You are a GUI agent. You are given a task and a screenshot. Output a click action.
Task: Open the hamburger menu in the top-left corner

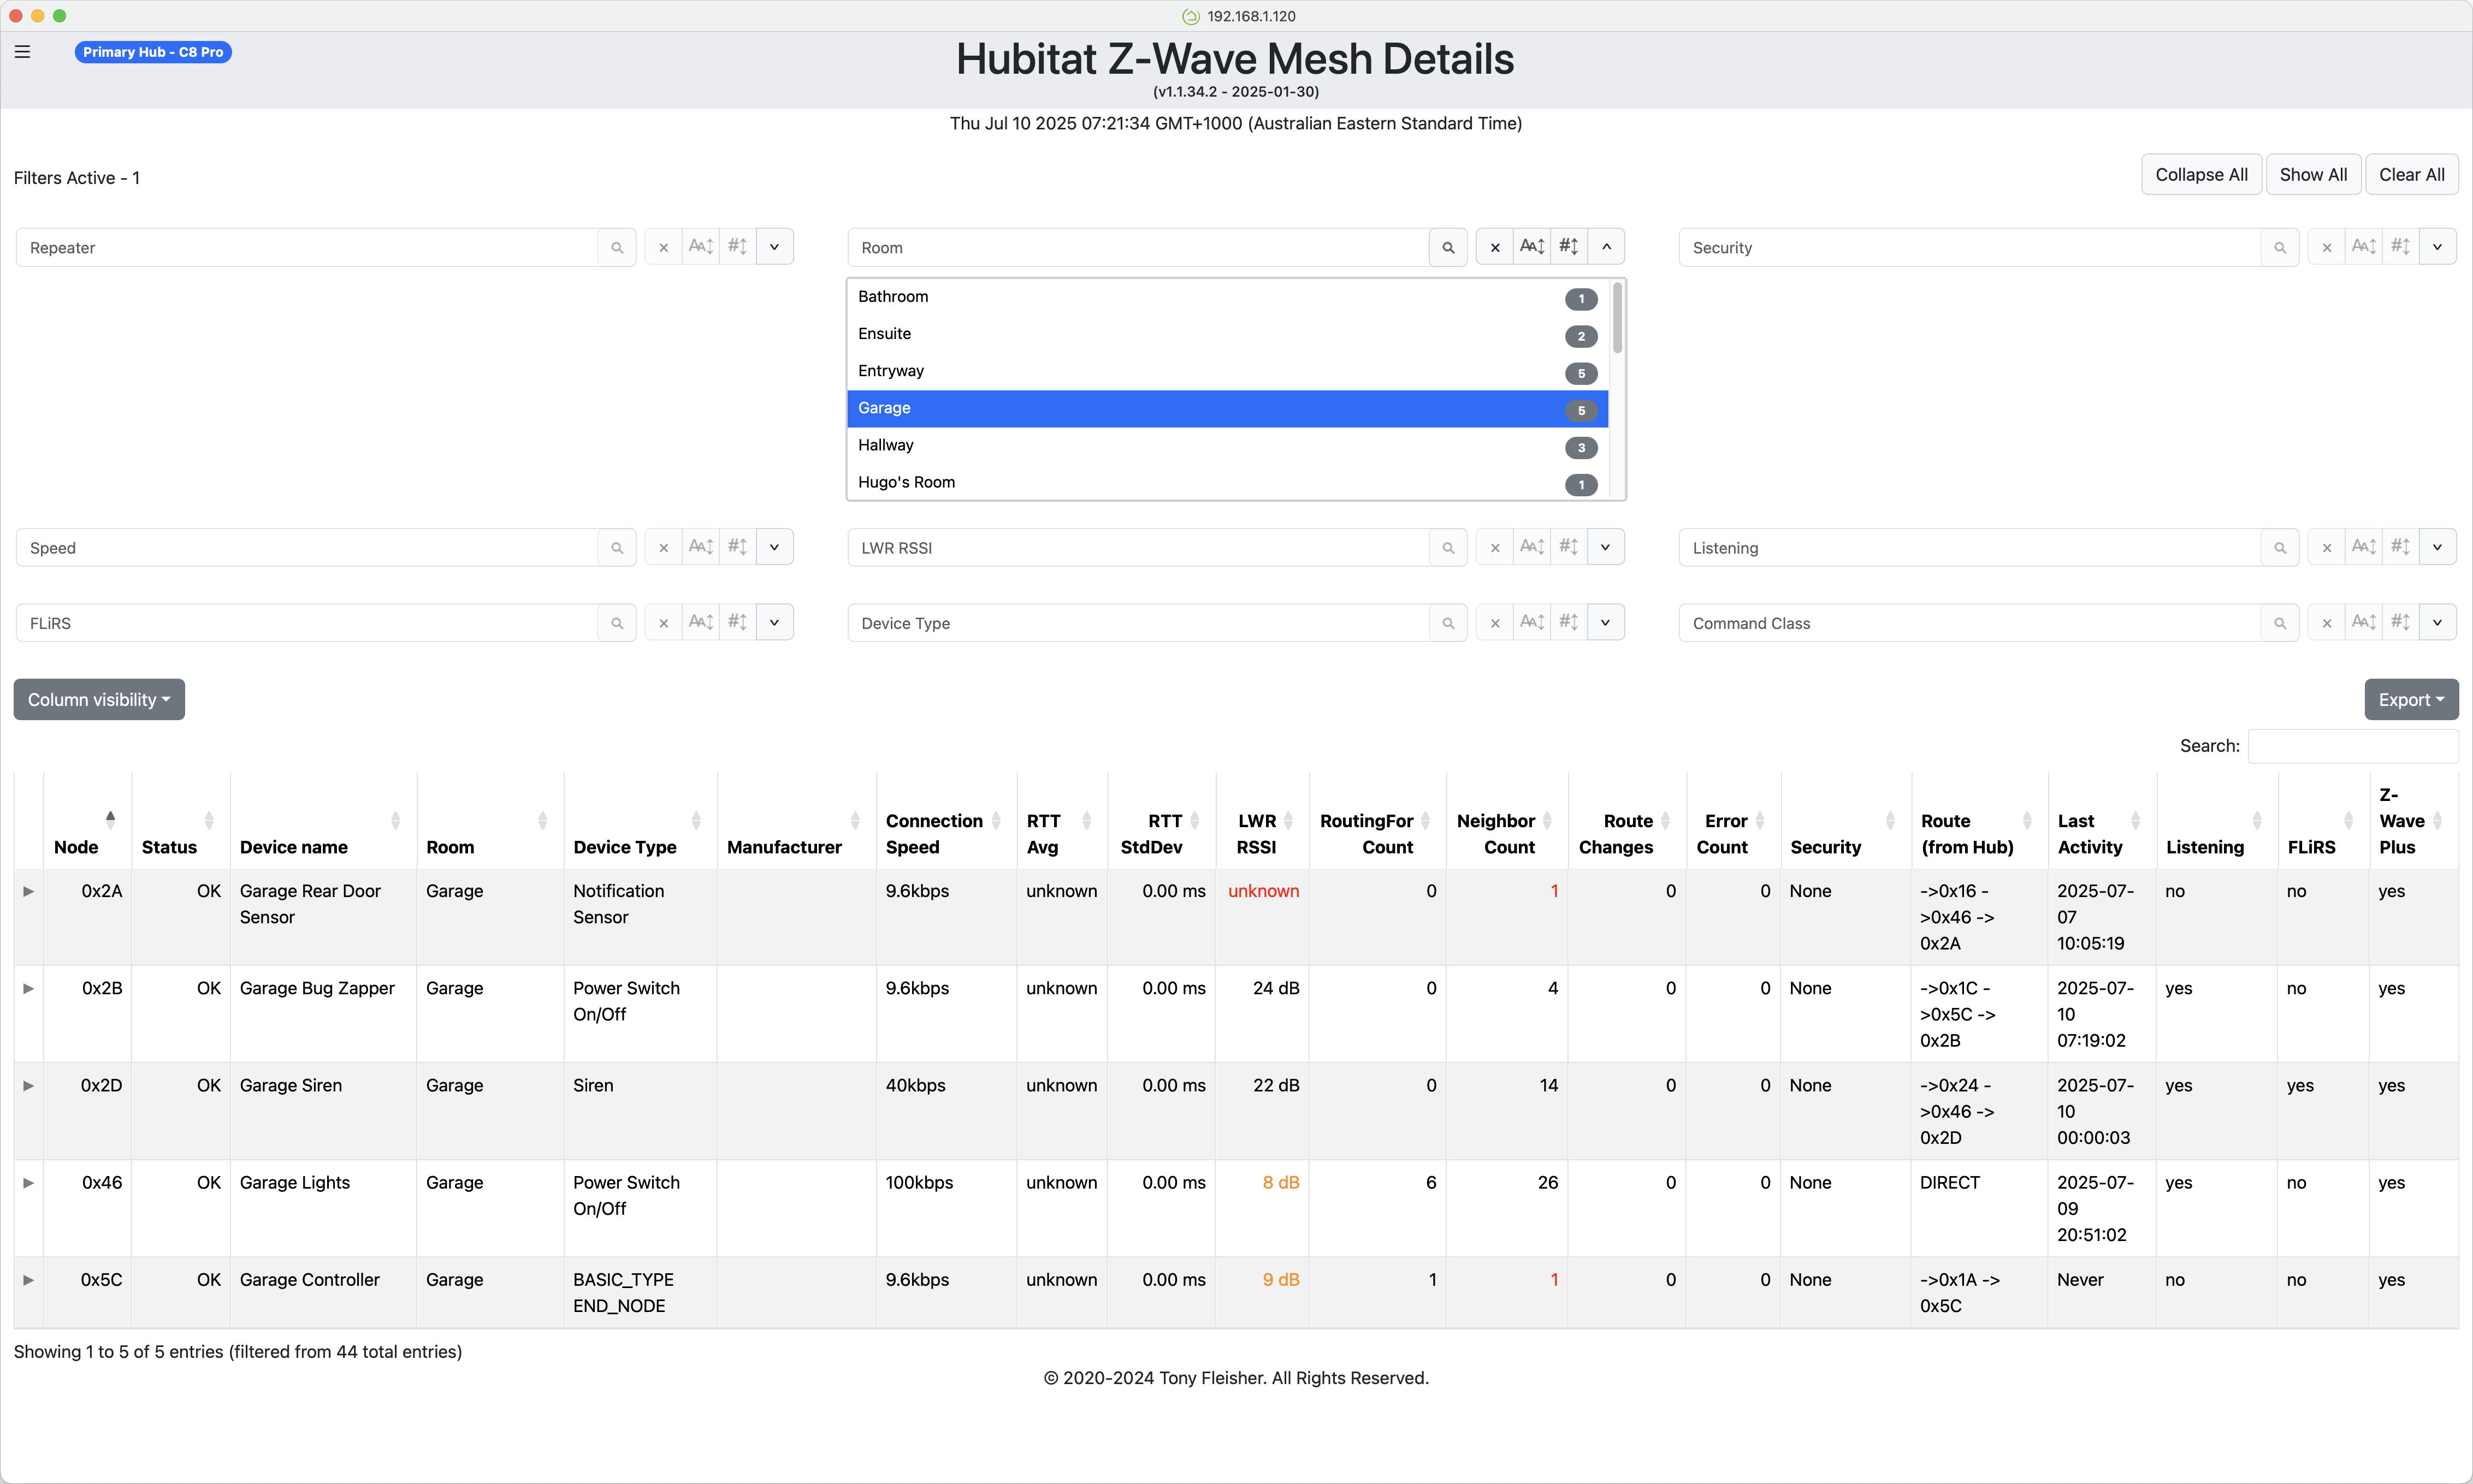click(x=22, y=51)
